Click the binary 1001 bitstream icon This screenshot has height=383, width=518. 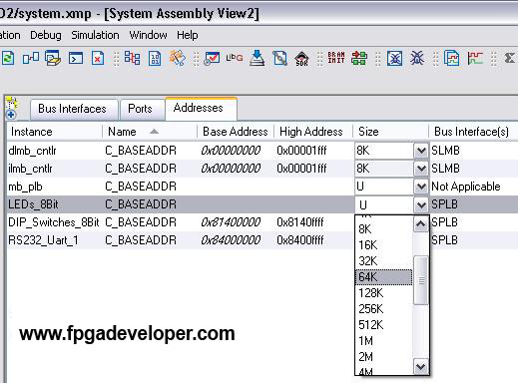pyautogui.click(x=155, y=59)
